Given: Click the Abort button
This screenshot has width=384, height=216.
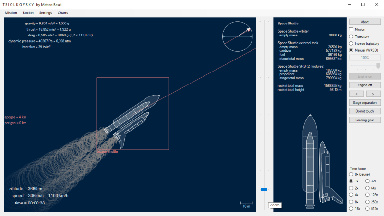Looking at the screenshot, I should pos(365,22).
